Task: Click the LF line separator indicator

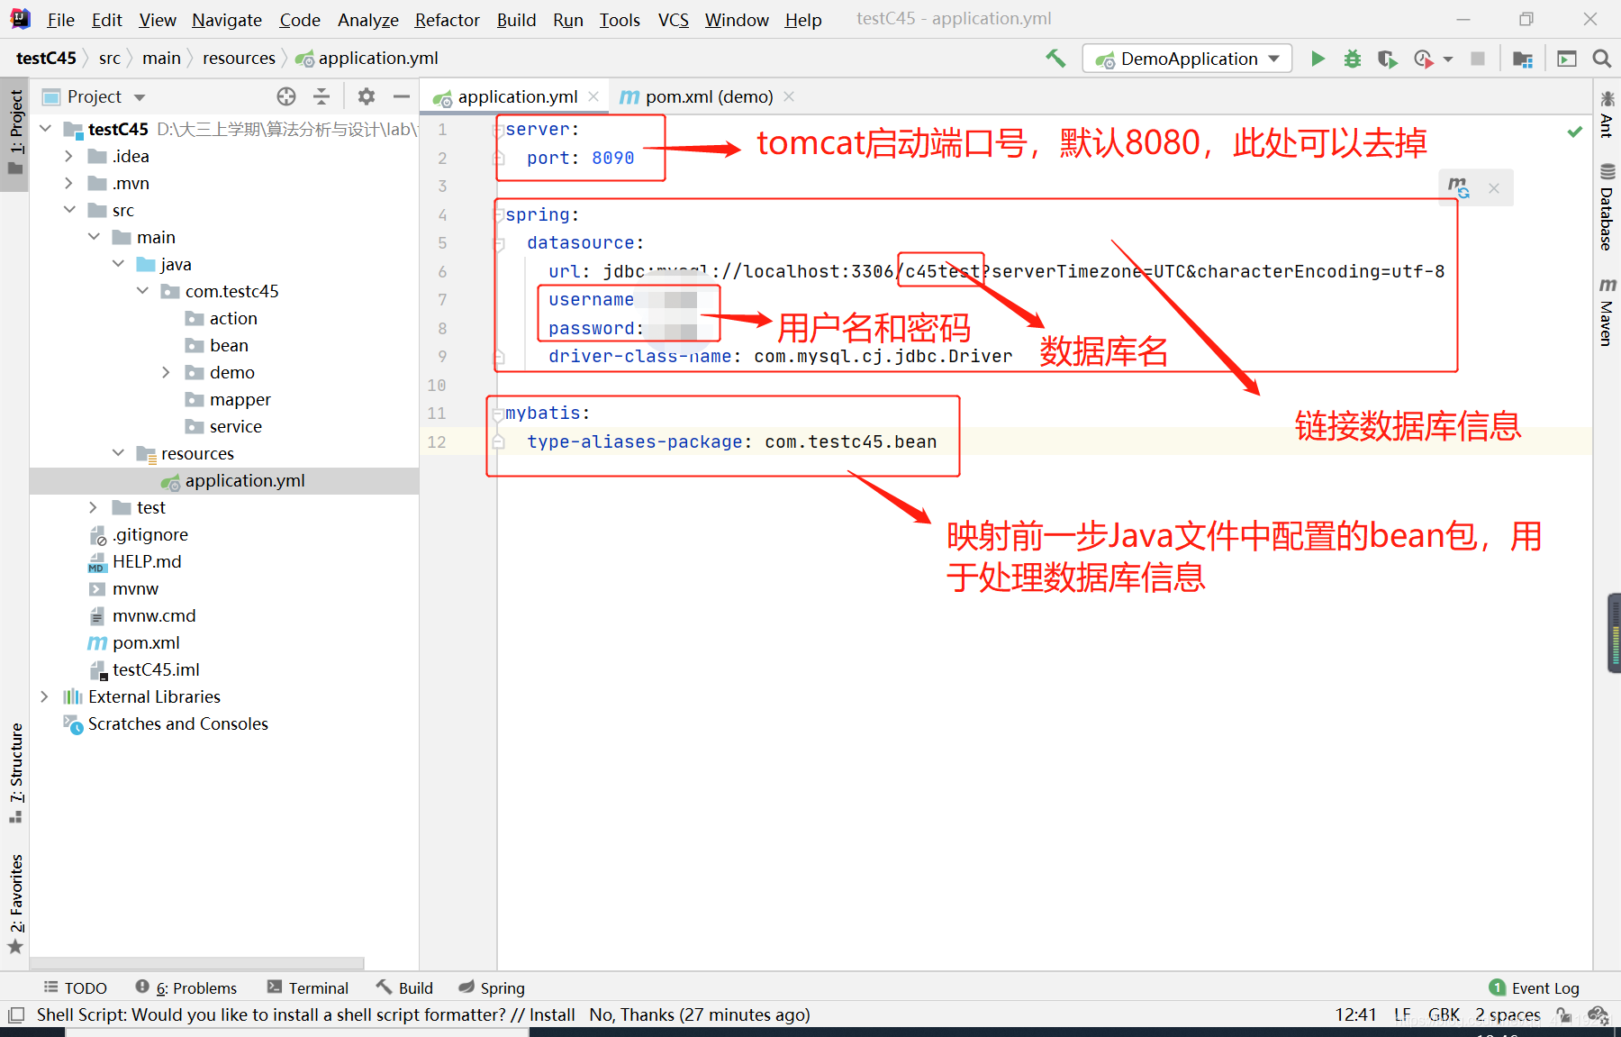Action: pos(1402,1015)
